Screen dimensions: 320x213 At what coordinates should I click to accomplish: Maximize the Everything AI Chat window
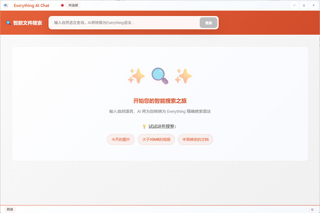304,5
